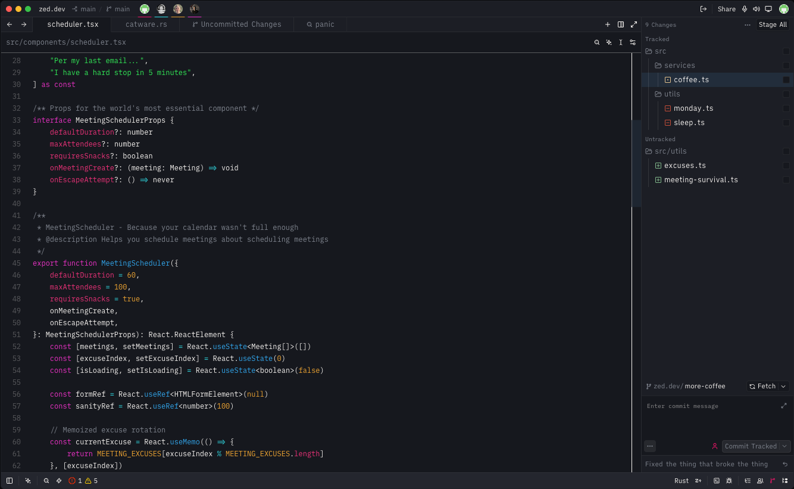
Task: Toggle the left dock in status bar
Action: pos(10,481)
